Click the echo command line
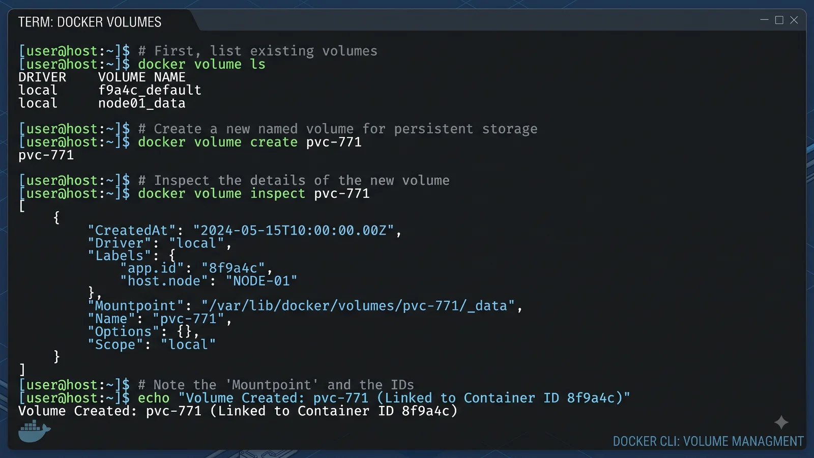This screenshot has height=458, width=814. [x=384, y=398]
